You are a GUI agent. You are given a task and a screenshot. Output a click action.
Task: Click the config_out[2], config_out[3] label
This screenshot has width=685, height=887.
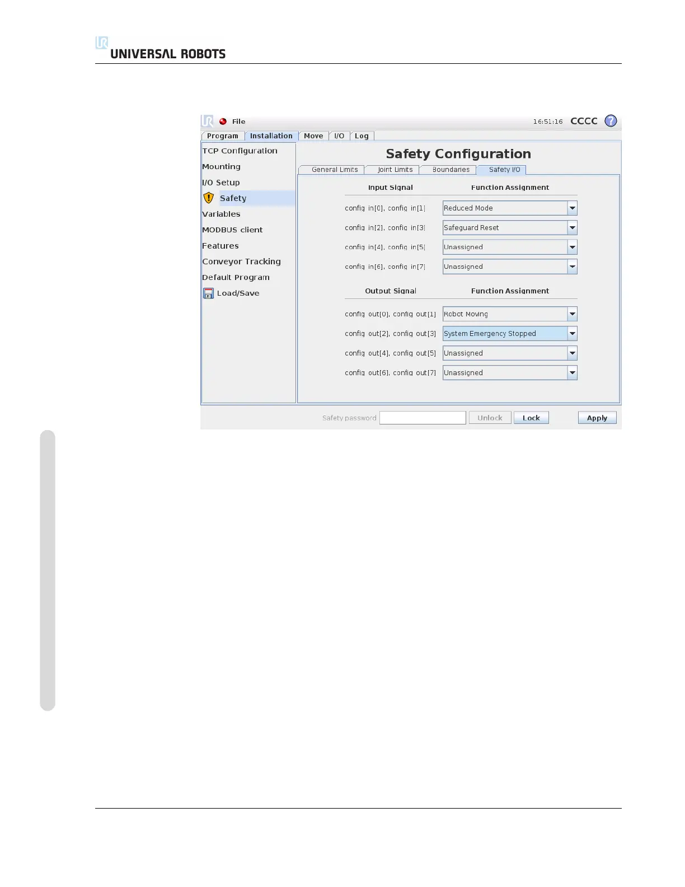[x=390, y=334]
